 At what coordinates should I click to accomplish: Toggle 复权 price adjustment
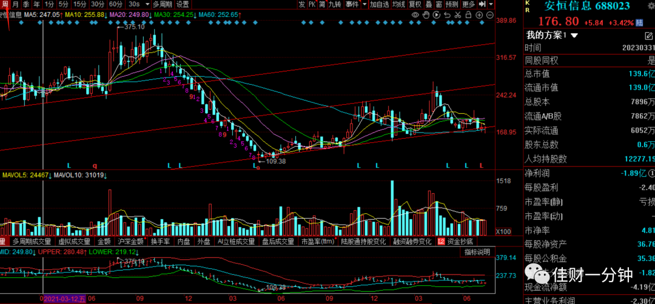tap(415, 4)
